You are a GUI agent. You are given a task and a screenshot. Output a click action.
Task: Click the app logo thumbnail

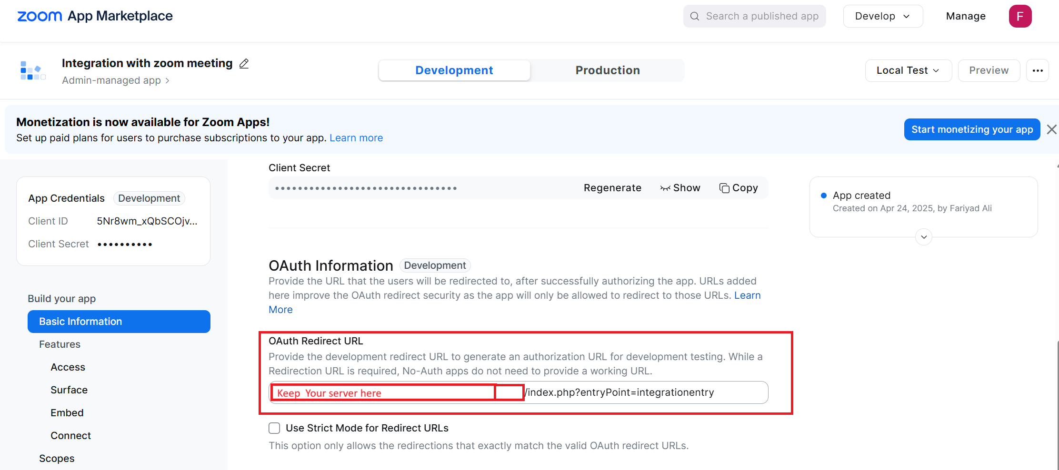click(33, 70)
